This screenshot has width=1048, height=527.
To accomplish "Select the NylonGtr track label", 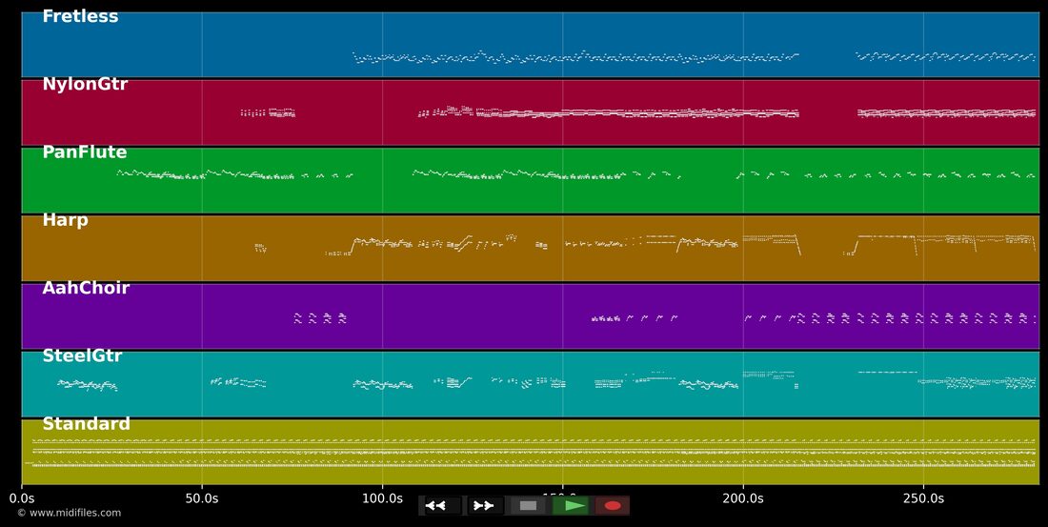I will pos(85,84).
